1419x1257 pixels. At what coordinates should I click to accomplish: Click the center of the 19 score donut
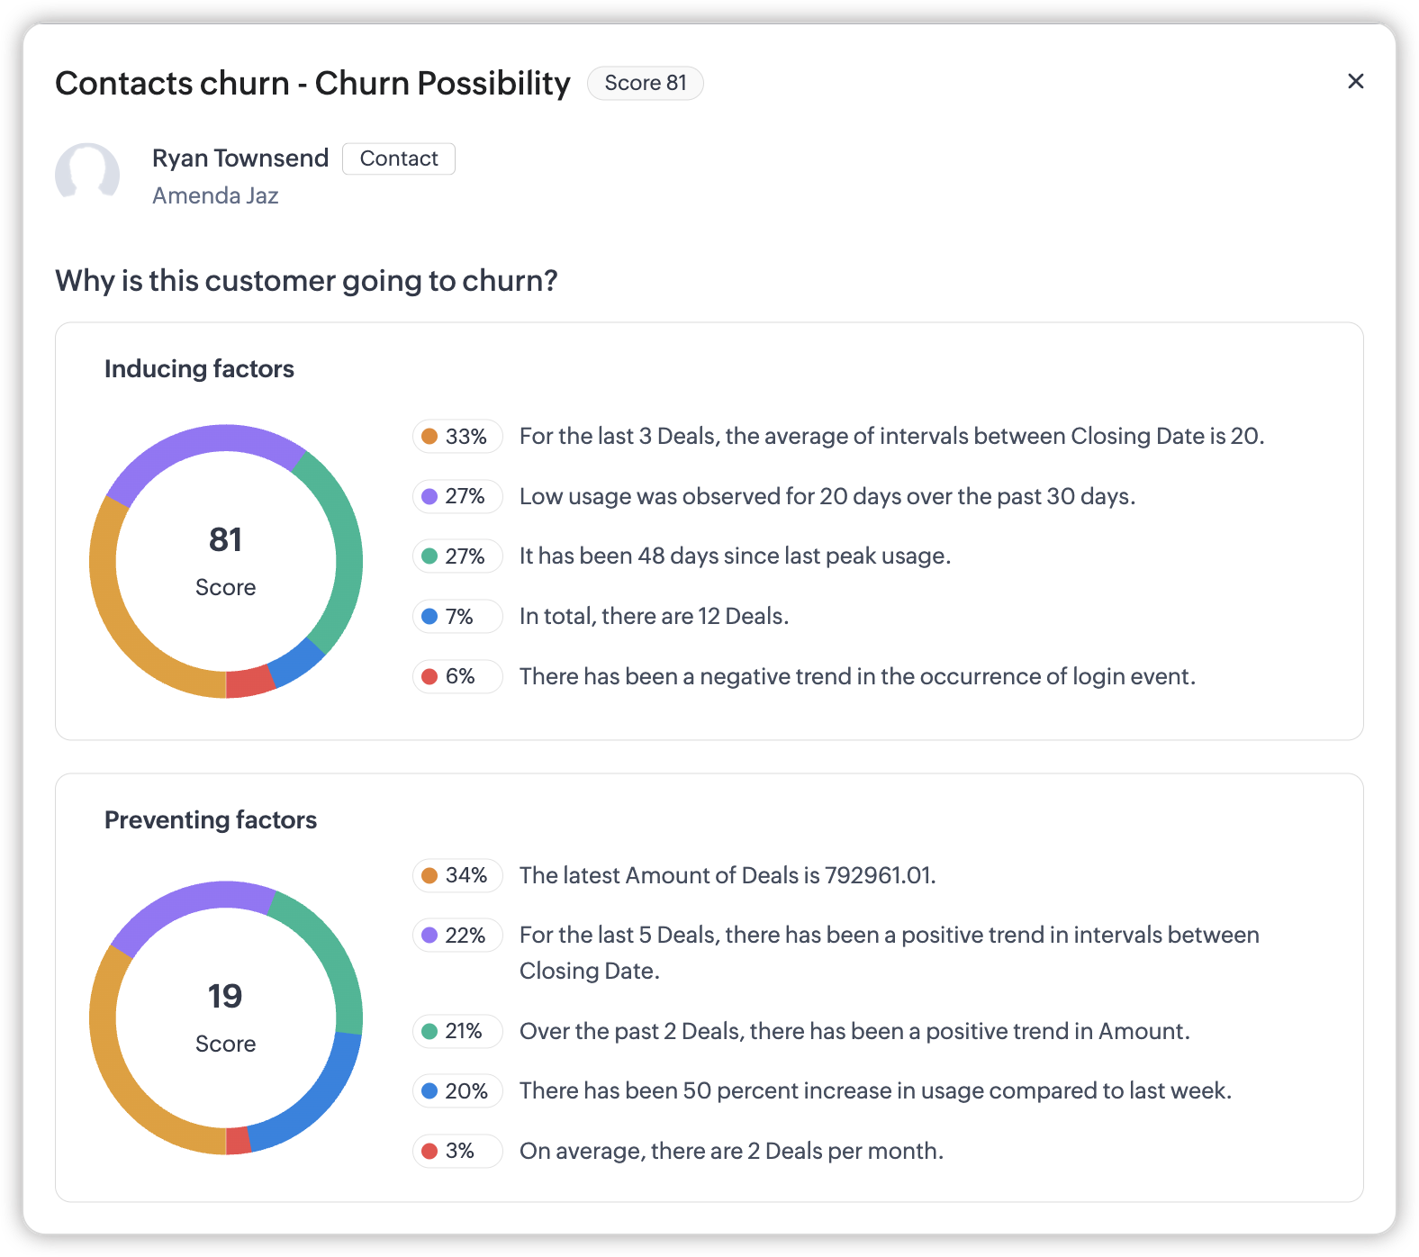pos(226,1017)
